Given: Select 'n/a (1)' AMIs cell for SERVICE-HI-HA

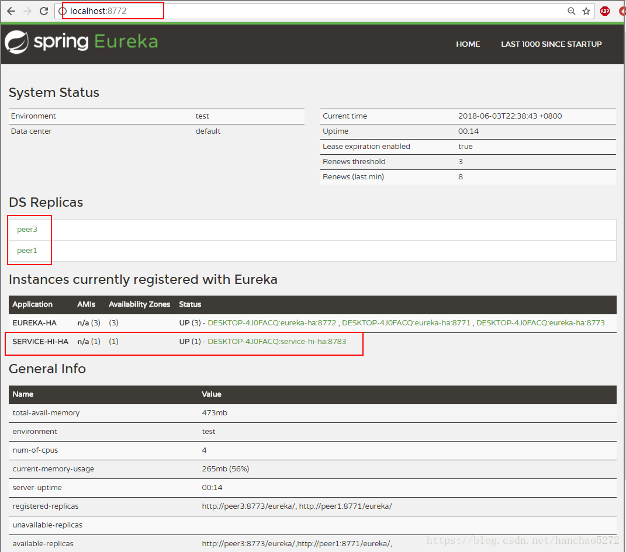Looking at the screenshot, I should (89, 341).
